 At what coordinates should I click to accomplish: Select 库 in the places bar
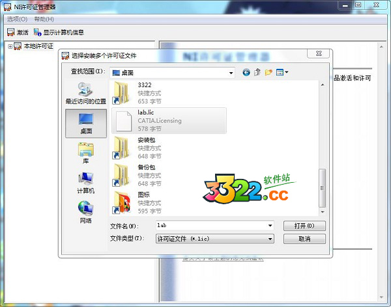pos(86,153)
